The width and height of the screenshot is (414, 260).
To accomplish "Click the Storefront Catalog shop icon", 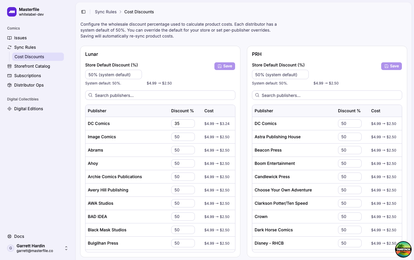I will coord(9,66).
